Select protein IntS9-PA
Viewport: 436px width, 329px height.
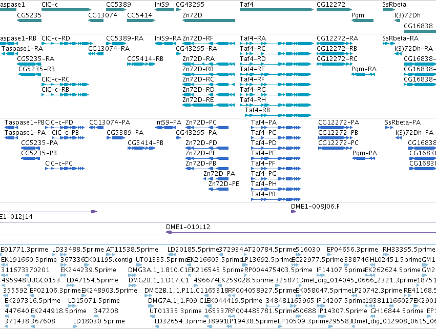[165, 128]
